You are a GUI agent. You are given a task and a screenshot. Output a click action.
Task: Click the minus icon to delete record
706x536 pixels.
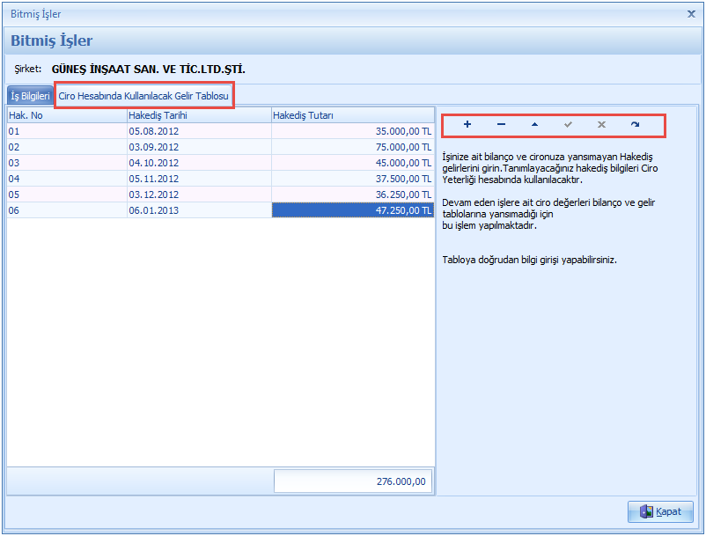pos(501,125)
